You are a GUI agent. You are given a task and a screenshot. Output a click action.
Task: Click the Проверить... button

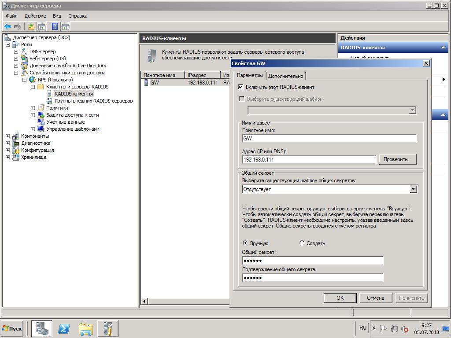398,159
